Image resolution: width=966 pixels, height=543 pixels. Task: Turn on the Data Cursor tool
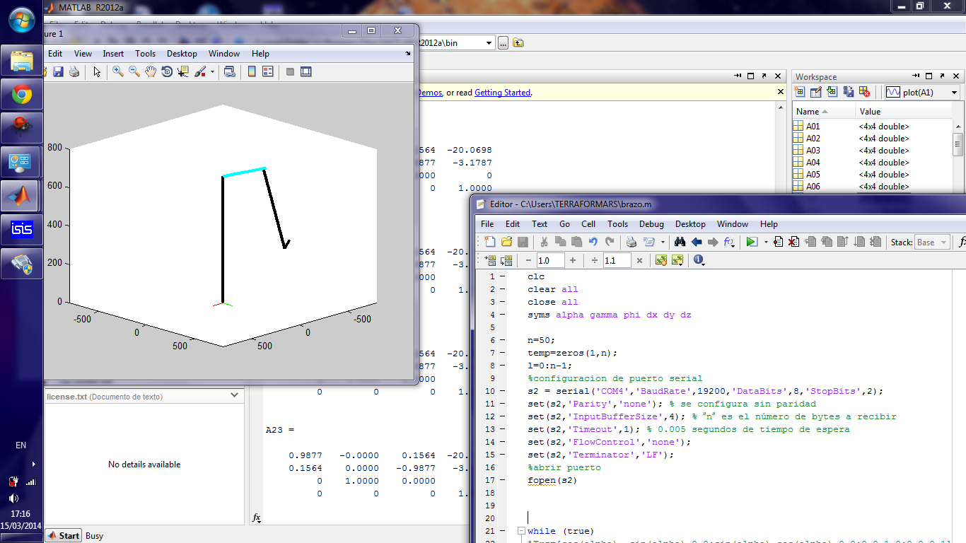point(183,71)
